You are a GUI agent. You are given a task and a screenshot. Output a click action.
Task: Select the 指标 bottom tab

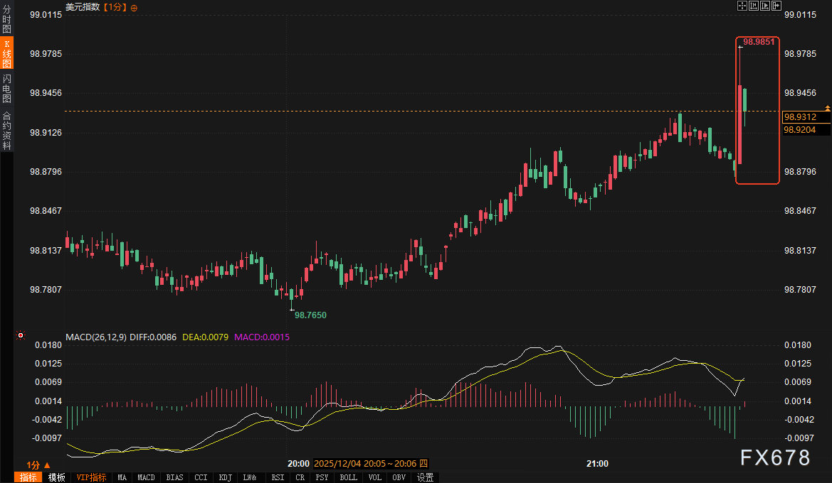28,477
